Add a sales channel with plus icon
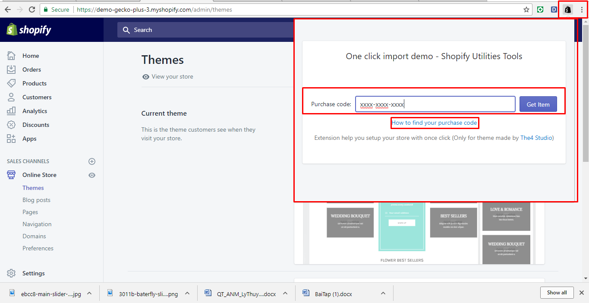The image size is (589, 303). [91, 161]
